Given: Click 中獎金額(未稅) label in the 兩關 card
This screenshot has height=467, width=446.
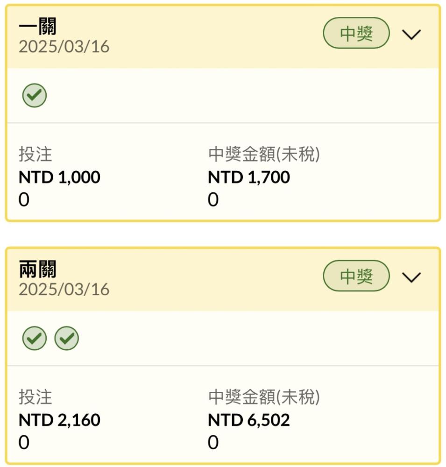Looking at the screenshot, I should pyautogui.click(x=264, y=397).
